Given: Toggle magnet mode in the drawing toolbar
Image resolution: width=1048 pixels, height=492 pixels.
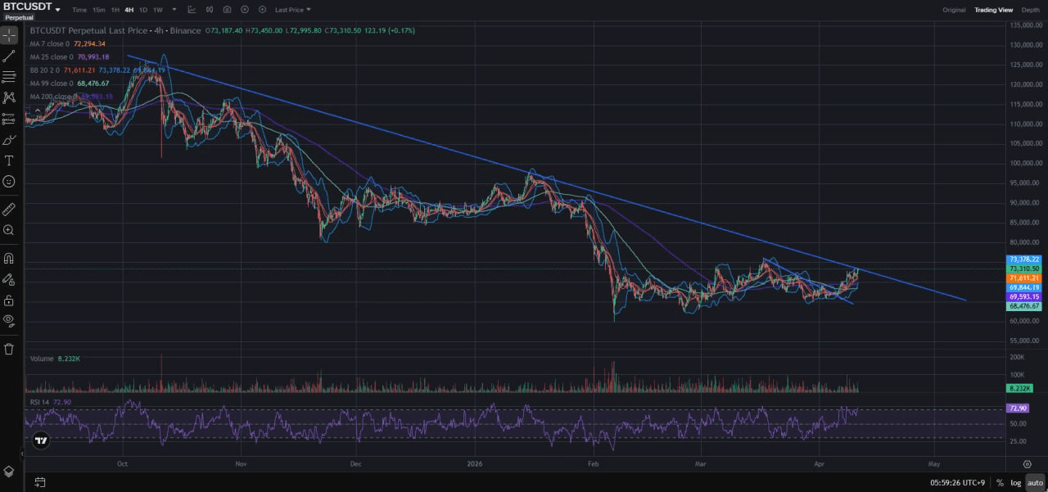Looking at the screenshot, I should 9,258.
